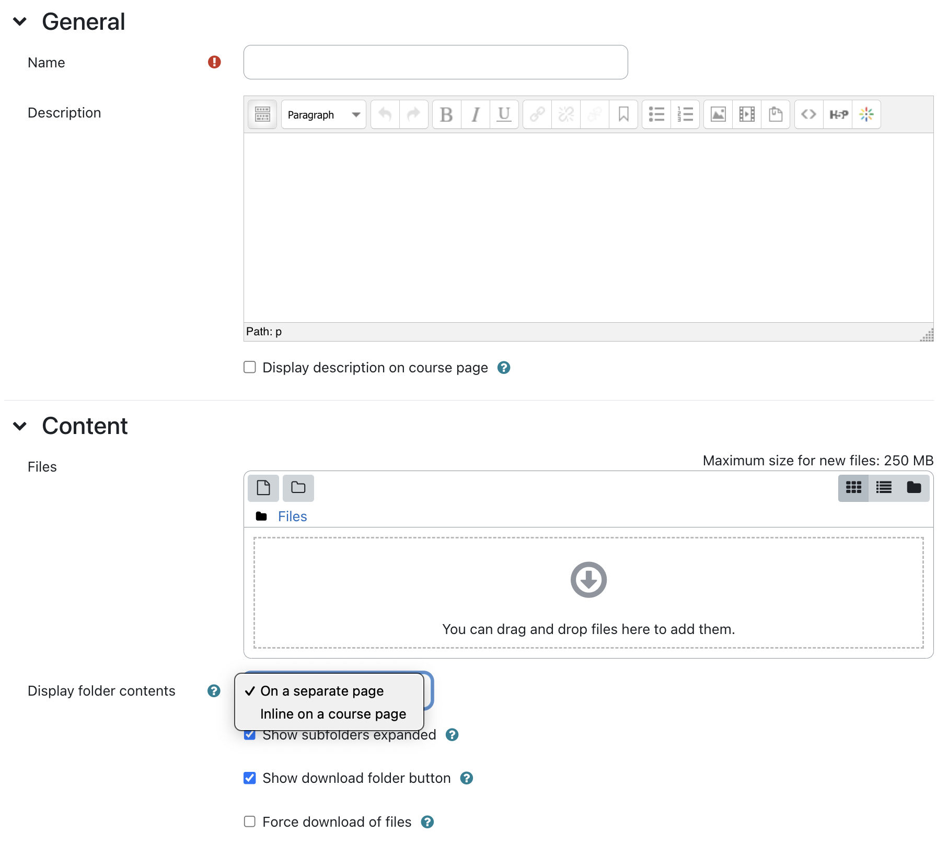
Task: Add a file with the file picker icon
Action: click(x=263, y=488)
